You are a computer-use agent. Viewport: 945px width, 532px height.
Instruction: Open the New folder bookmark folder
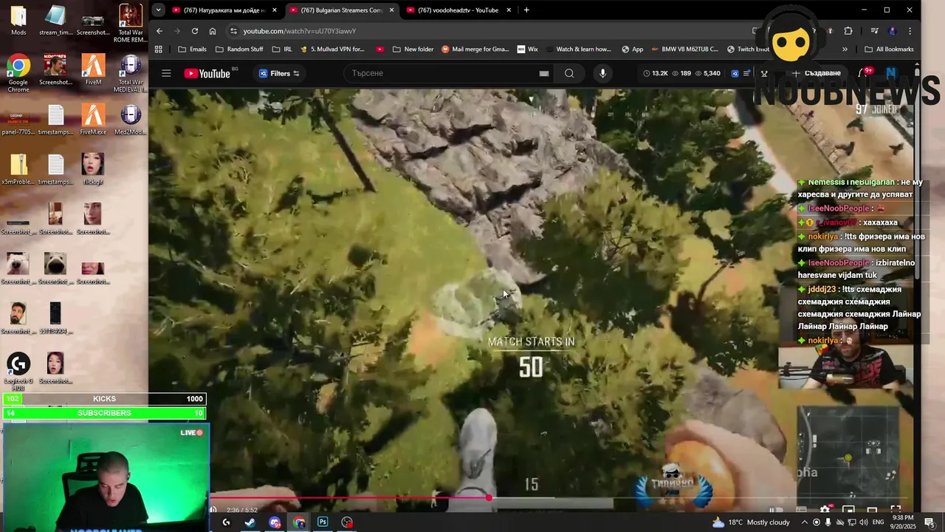click(413, 50)
